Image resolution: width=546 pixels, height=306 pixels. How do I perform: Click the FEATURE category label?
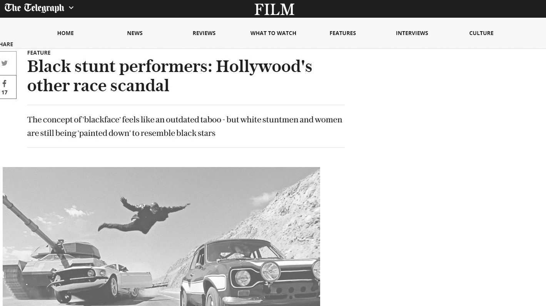click(39, 53)
